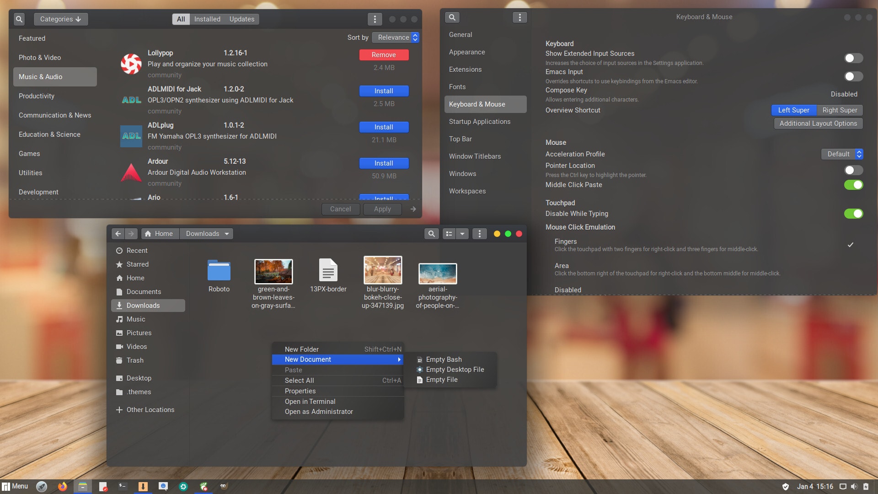This screenshot has width=878, height=494.
Task: Open terminal icon in the taskbar
Action: (x=122, y=486)
